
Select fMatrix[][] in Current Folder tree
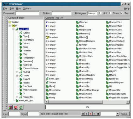tap(26, 65)
